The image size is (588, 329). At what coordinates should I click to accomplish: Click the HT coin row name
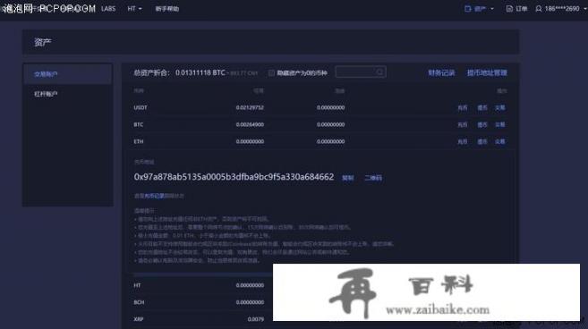coord(137,285)
